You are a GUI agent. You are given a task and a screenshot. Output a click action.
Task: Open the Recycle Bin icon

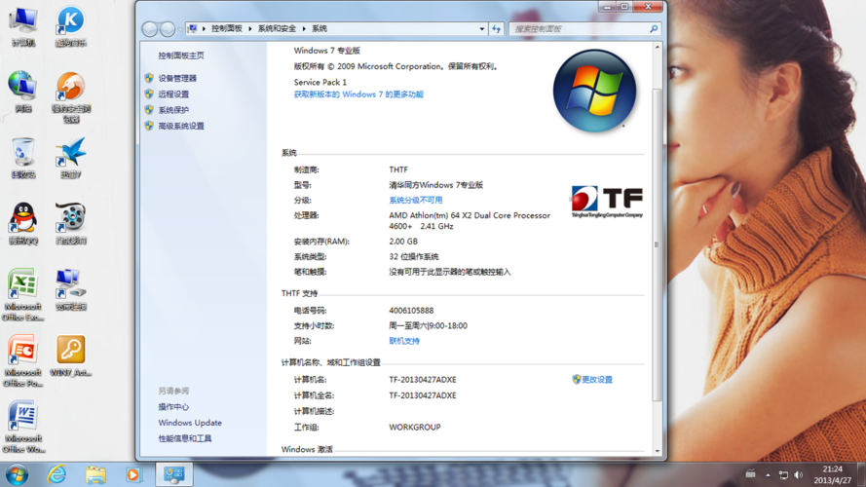click(x=23, y=158)
